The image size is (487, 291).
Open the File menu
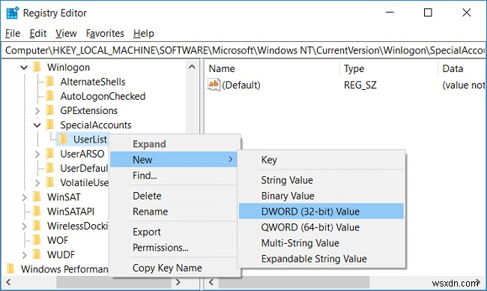pyautogui.click(x=13, y=33)
